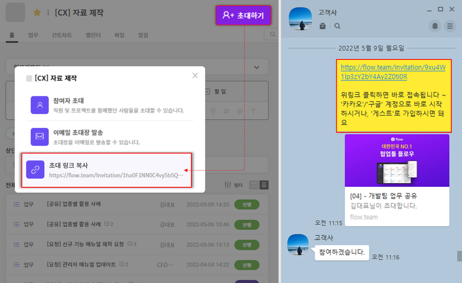Click the flow.team domain in link card
462x283 pixels.
(364, 217)
